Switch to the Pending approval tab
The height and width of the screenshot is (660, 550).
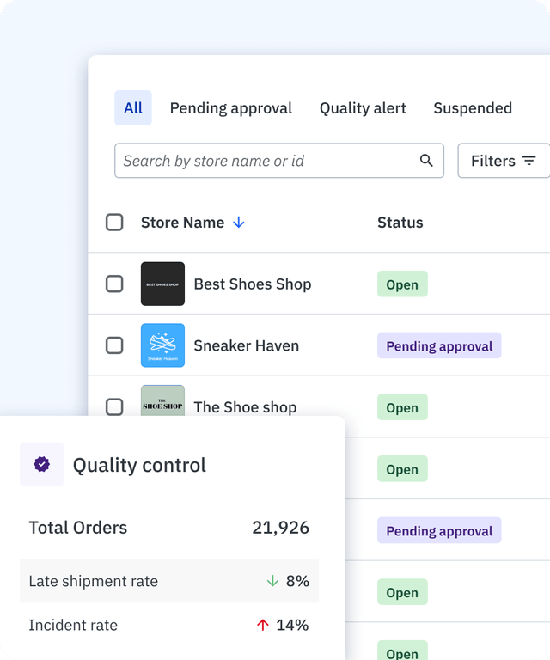pos(230,107)
